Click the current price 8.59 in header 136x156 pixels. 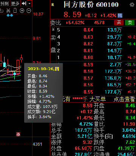click(73, 14)
